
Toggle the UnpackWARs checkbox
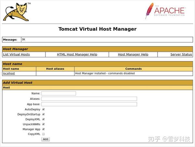point(44,124)
